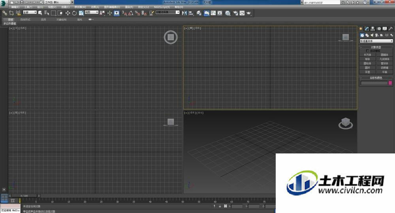Click frame 50 on the timeline track
The width and height of the screenshot is (395, 213).
[182, 201]
